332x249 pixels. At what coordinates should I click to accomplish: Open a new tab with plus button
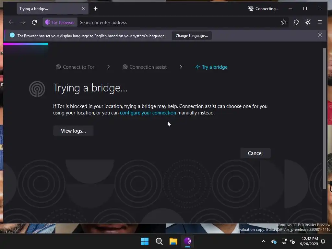[x=96, y=9]
